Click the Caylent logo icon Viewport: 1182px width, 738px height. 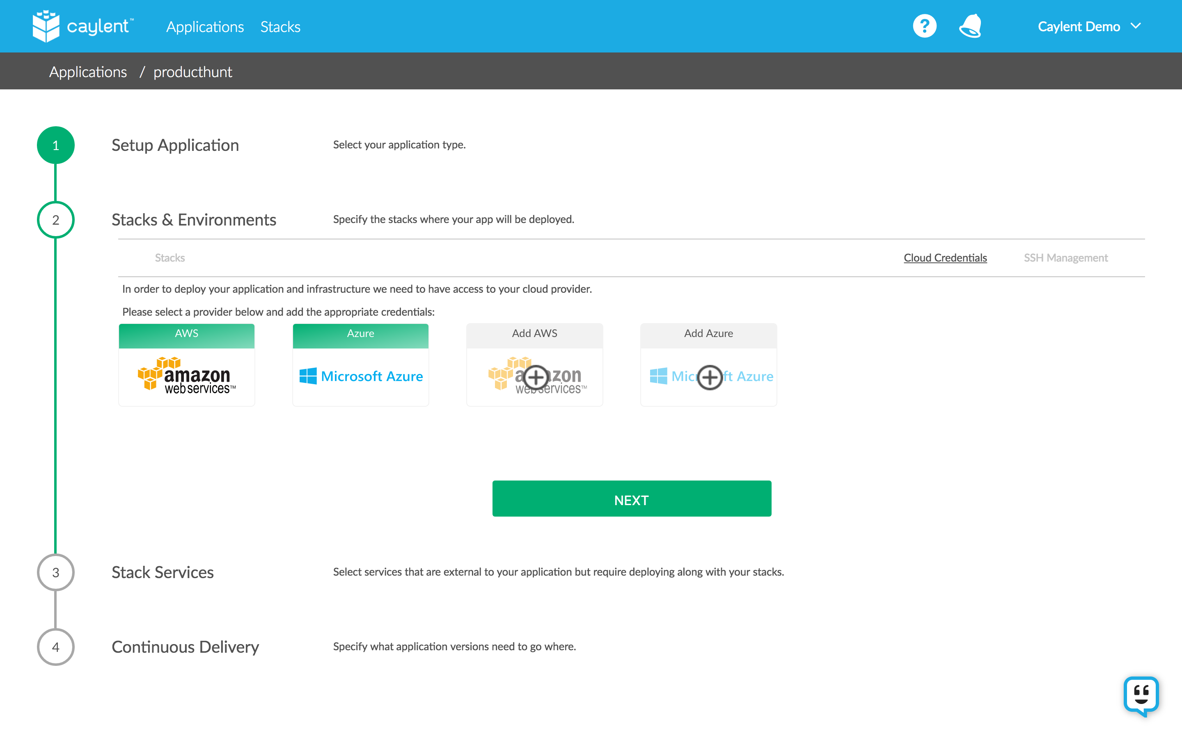[x=46, y=26]
